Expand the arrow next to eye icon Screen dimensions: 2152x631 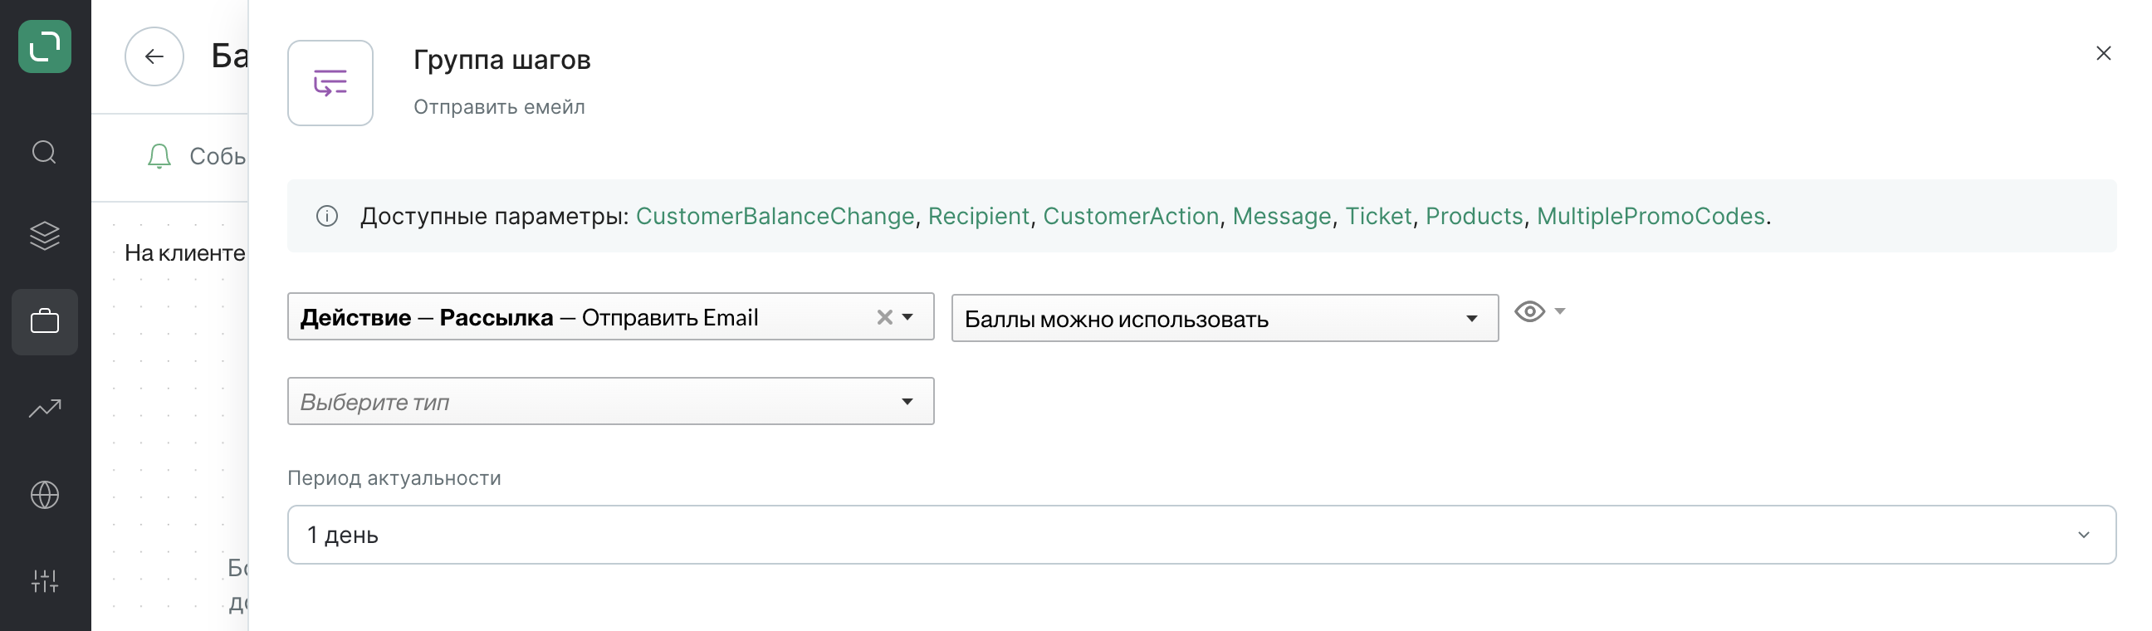click(x=1559, y=311)
